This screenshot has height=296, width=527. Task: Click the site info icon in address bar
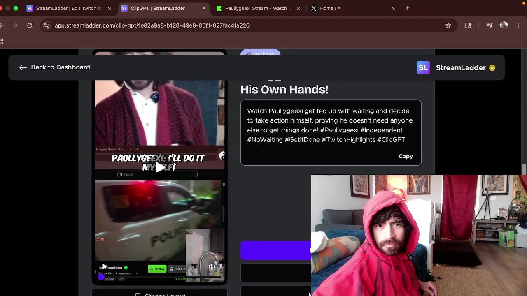pyautogui.click(x=47, y=25)
